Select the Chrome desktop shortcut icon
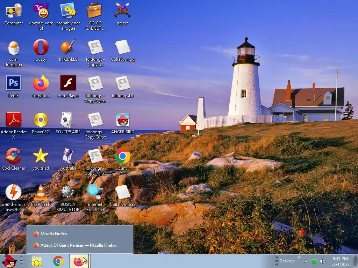This screenshot has width=358, height=268. (x=123, y=159)
